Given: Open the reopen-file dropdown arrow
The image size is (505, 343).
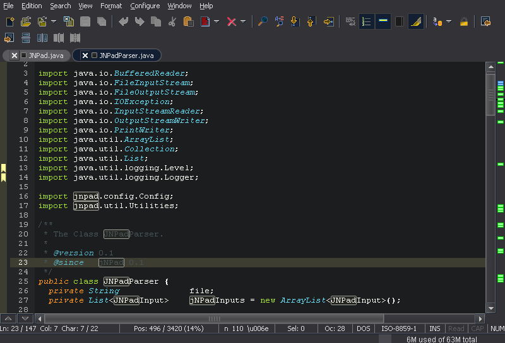Looking at the screenshot, I should pyautogui.click(x=54, y=22).
